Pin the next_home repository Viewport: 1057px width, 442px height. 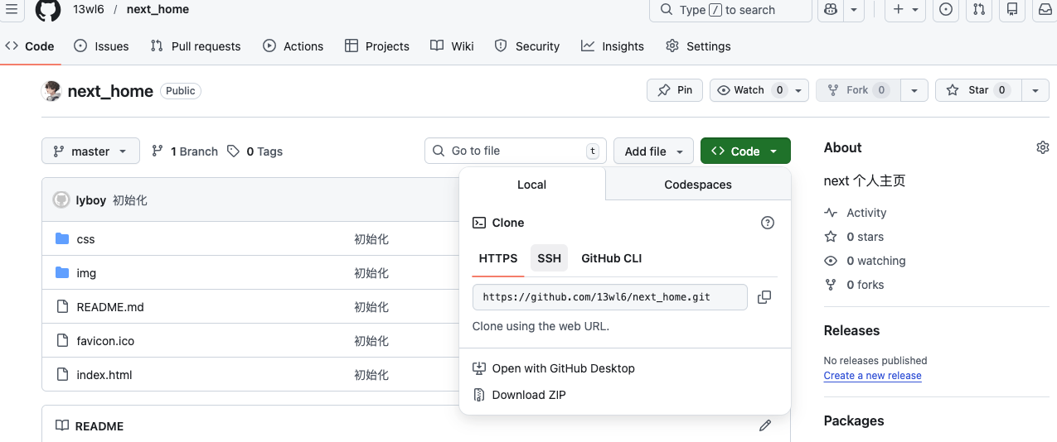[675, 90]
